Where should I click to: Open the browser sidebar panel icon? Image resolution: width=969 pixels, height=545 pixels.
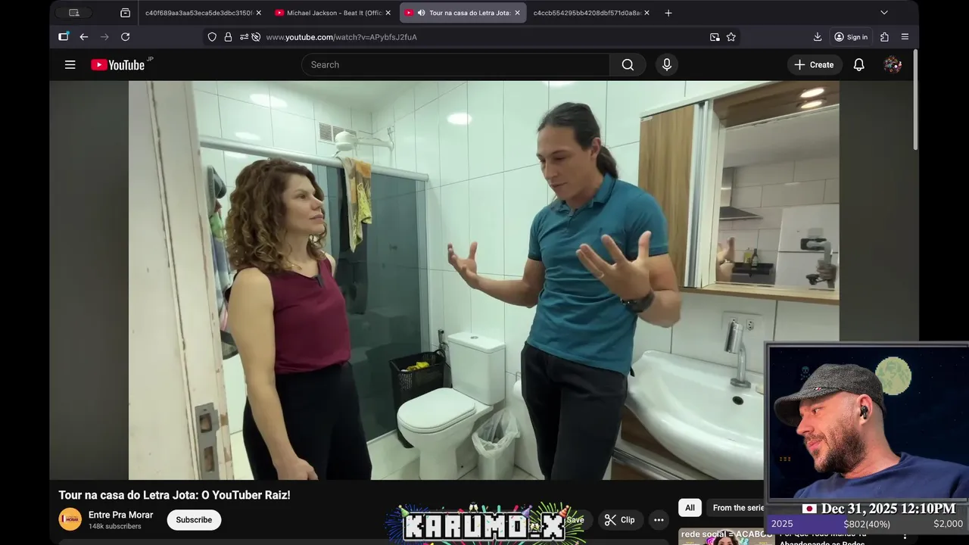pos(64,37)
